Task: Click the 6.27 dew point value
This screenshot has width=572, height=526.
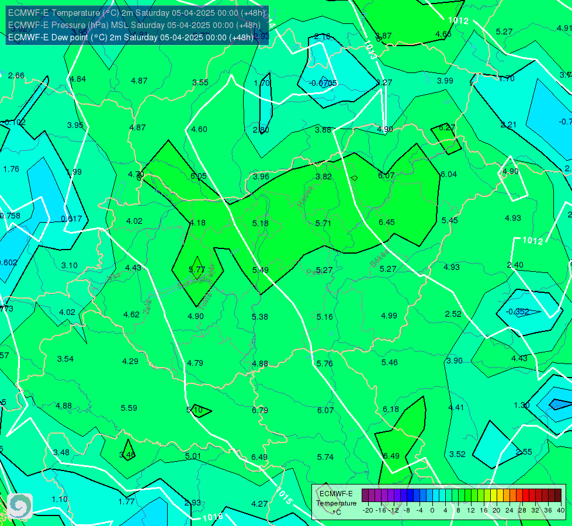Action: (x=447, y=127)
